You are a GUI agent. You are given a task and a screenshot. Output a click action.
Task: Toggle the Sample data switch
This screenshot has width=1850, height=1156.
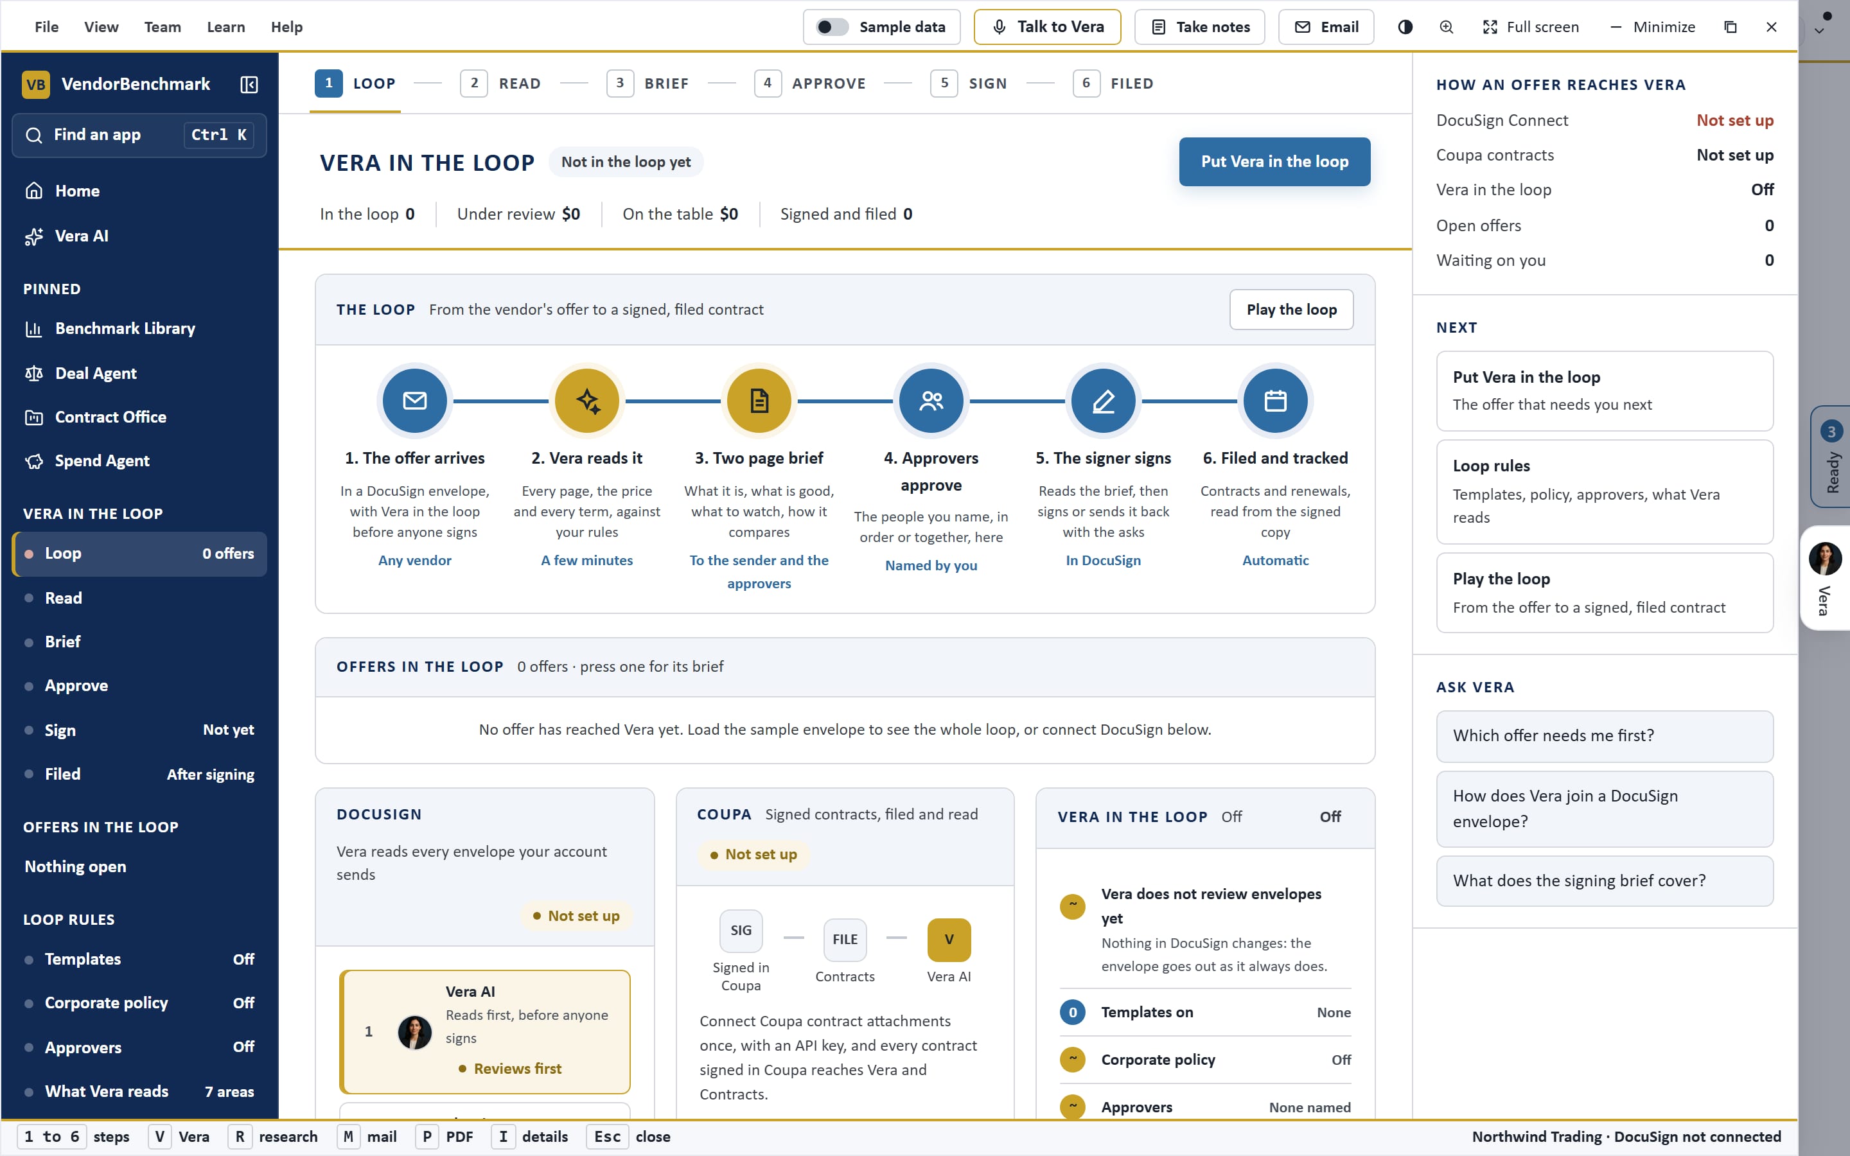pyautogui.click(x=832, y=27)
